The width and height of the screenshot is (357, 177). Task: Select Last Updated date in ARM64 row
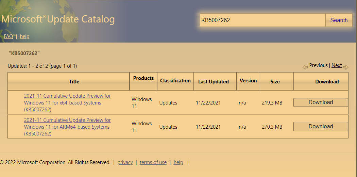pos(208,127)
